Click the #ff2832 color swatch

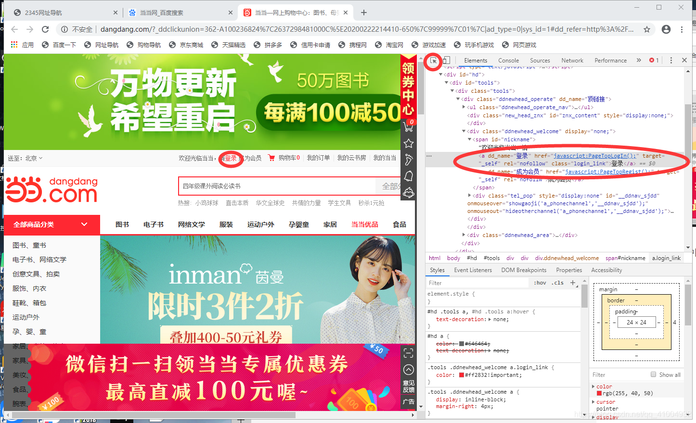click(462, 375)
